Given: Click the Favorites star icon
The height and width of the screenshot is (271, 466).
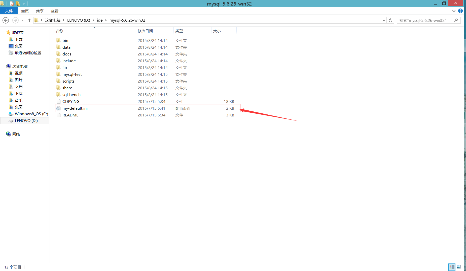Looking at the screenshot, I should (8, 32).
